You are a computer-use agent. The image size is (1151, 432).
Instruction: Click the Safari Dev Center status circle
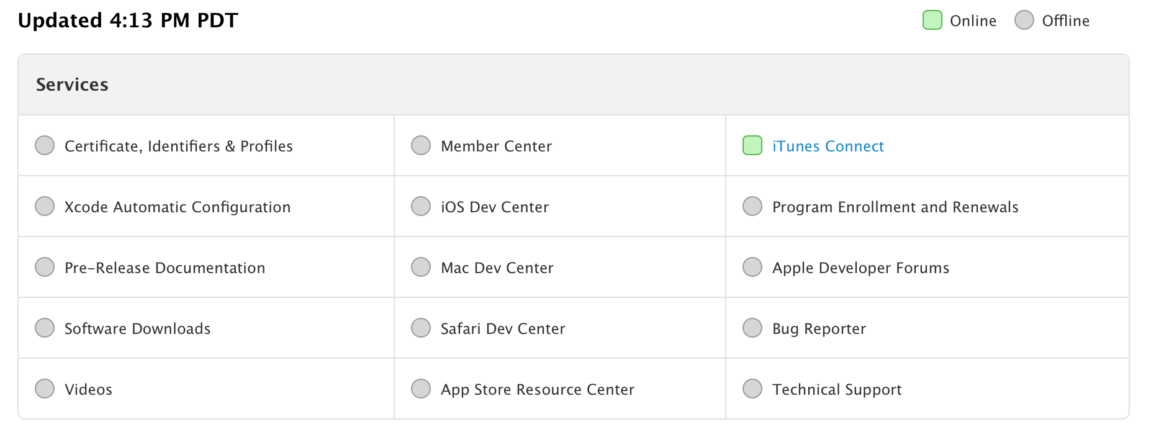(421, 328)
